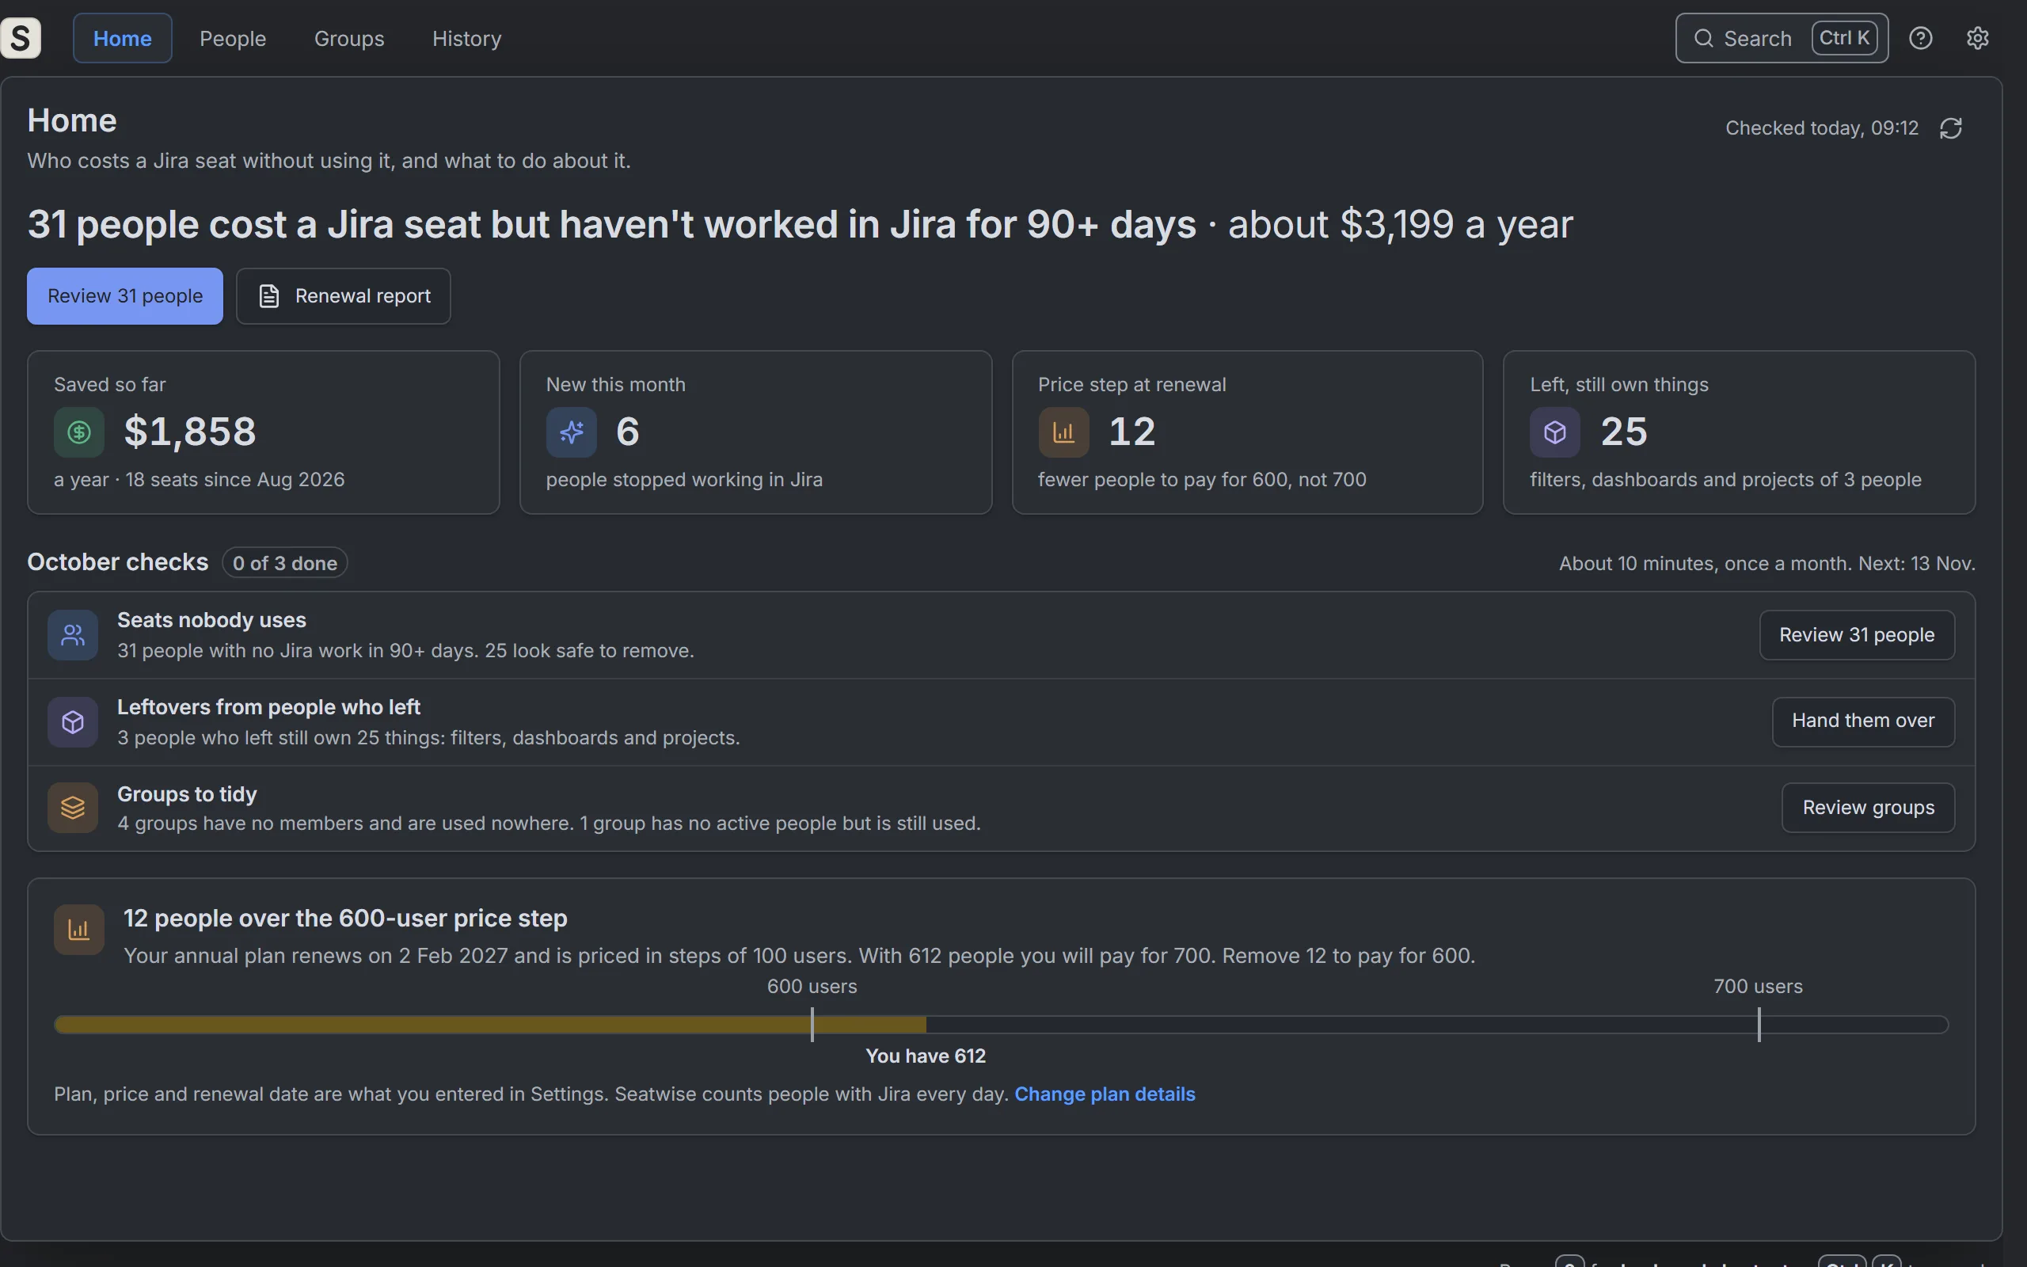Click the Groups to tidy title
Viewport: 2027px width, 1267px height.
pyautogui.click(x=187, y=794)
